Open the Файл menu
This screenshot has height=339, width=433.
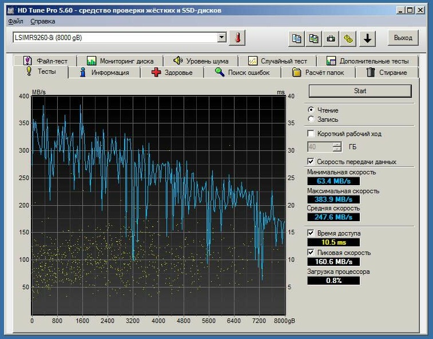coord(16,21)
